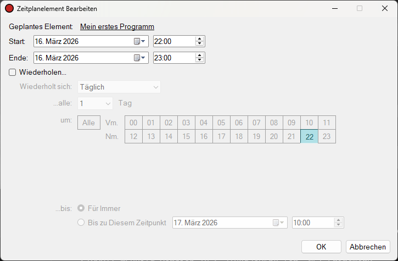Image resolution: width=398 pixels, height=261 pixels.
Task: Decrease the Start time 22:00 with the down arrow
Action: tap(199, 43)
